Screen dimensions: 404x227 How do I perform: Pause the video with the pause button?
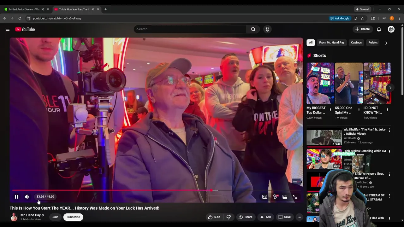(16, 197)
